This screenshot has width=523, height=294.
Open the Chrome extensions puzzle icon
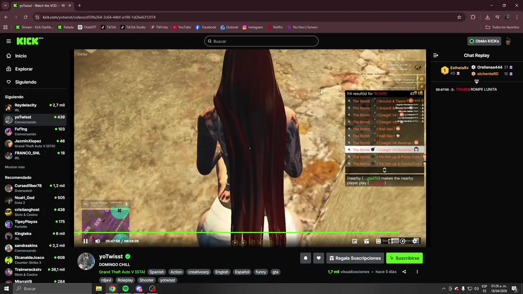click(x=473, y=17)
